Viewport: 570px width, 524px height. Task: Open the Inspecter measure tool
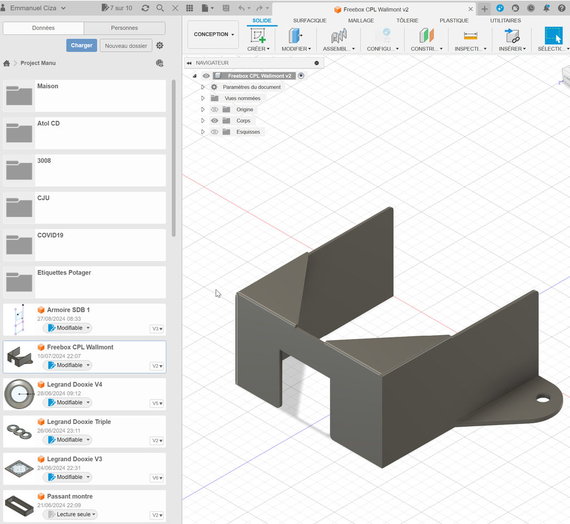coord(470,36)
